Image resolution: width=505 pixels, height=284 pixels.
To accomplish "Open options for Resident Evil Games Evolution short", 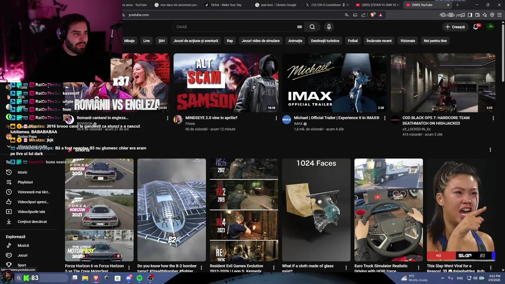I will [274, 267].
